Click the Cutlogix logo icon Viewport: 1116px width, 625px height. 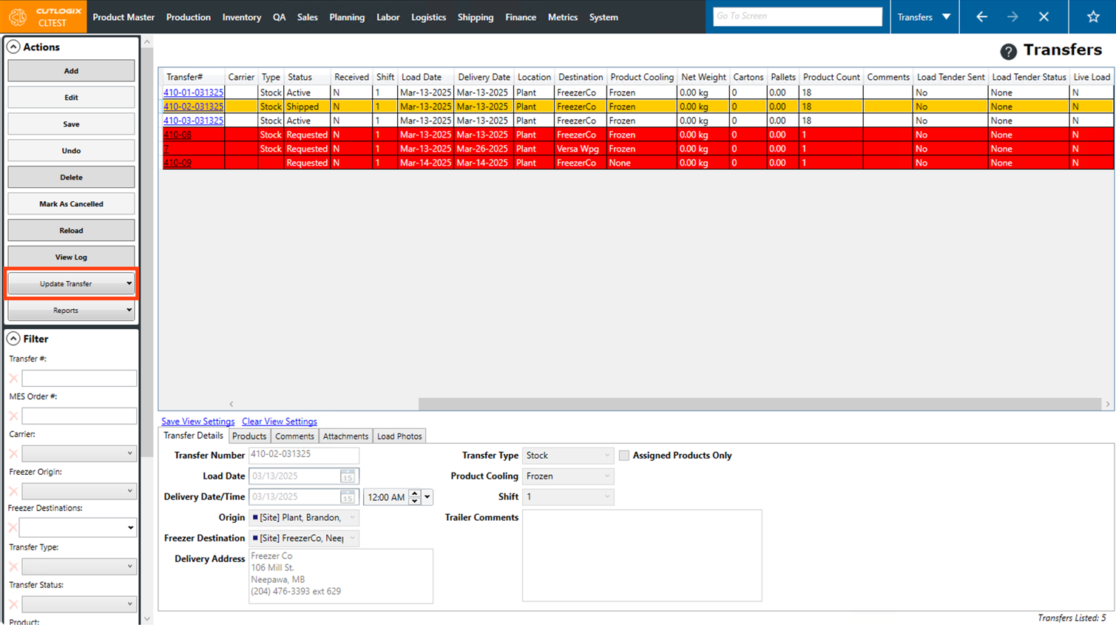[18, 17]
